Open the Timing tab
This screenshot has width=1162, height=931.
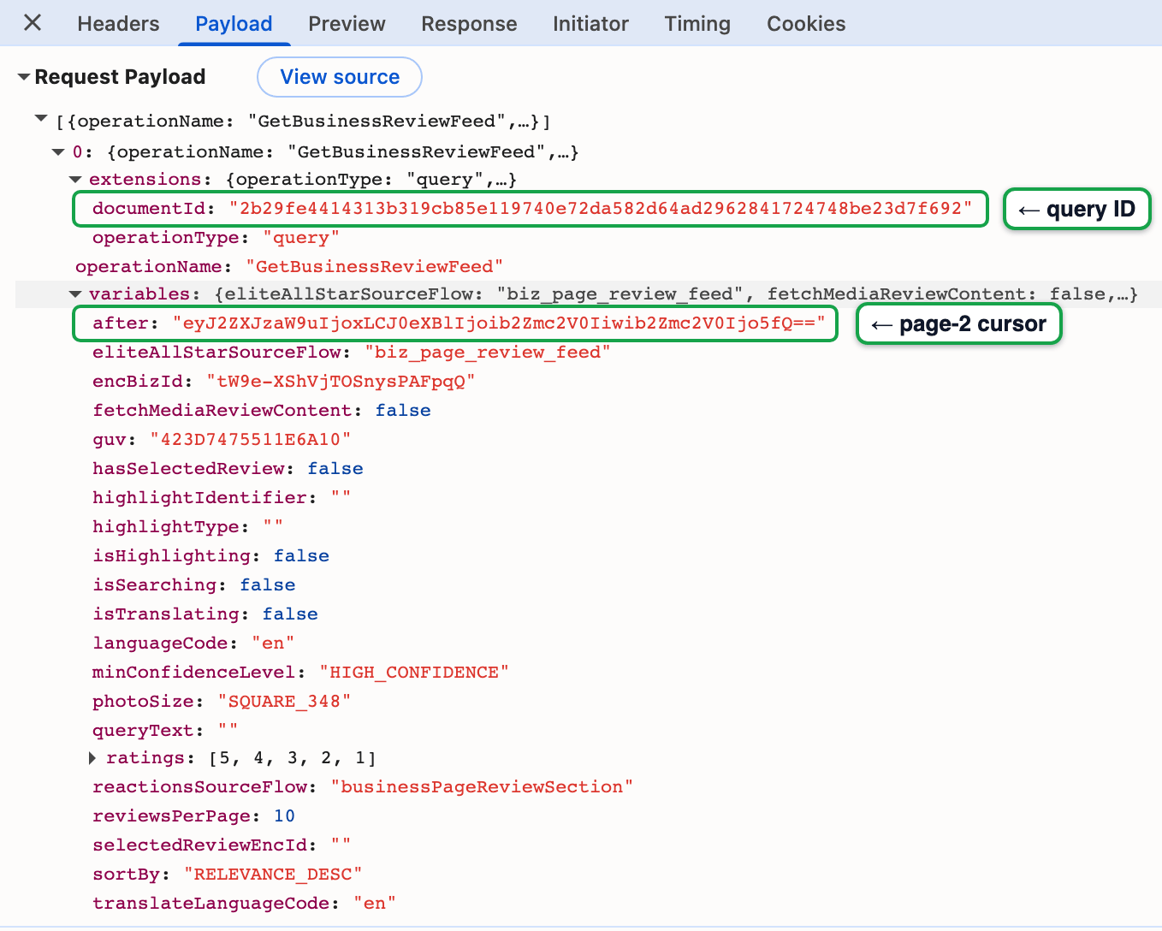tap(697, 24)
